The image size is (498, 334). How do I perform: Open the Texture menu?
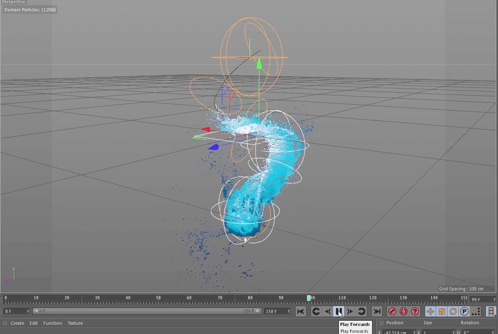75,323
